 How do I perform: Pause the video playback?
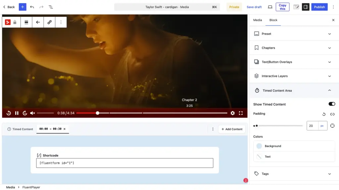[17, 113]
